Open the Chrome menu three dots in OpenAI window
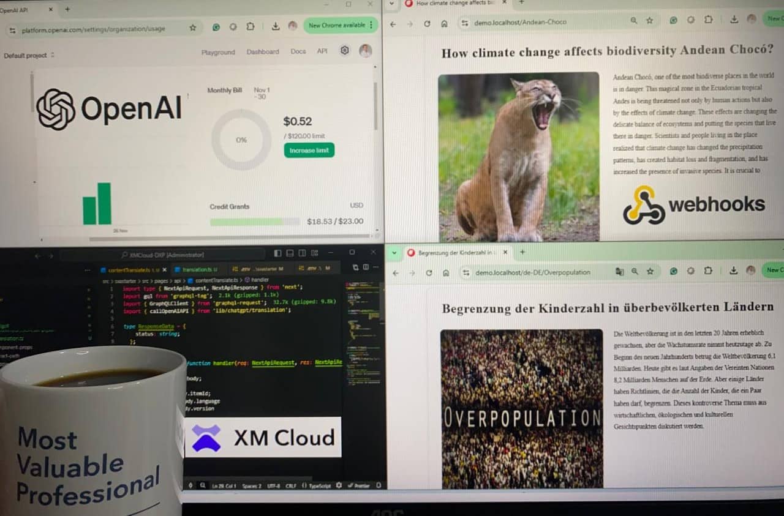This screenshot has width=784, height=516. tap(371, 25)
